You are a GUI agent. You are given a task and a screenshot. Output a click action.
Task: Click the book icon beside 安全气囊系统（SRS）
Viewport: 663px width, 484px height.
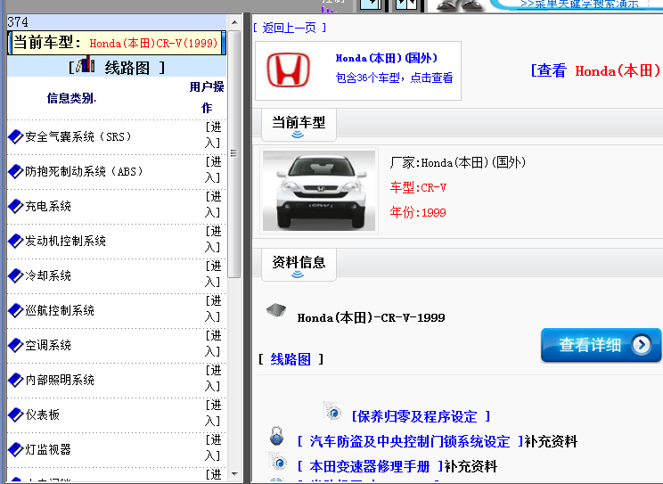coord(16,136)
